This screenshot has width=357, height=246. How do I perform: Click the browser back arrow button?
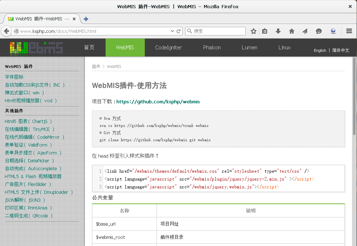tap(7, 31)
